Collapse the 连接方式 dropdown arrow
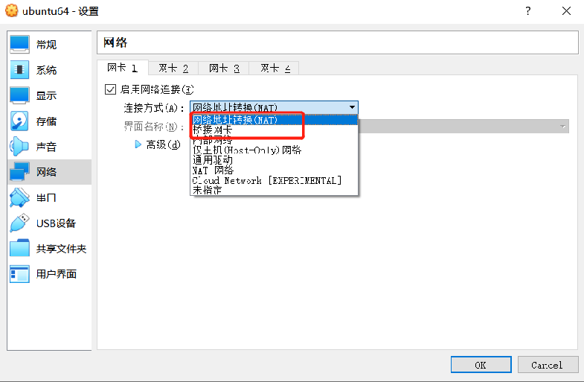 click(x=352, y=108)
